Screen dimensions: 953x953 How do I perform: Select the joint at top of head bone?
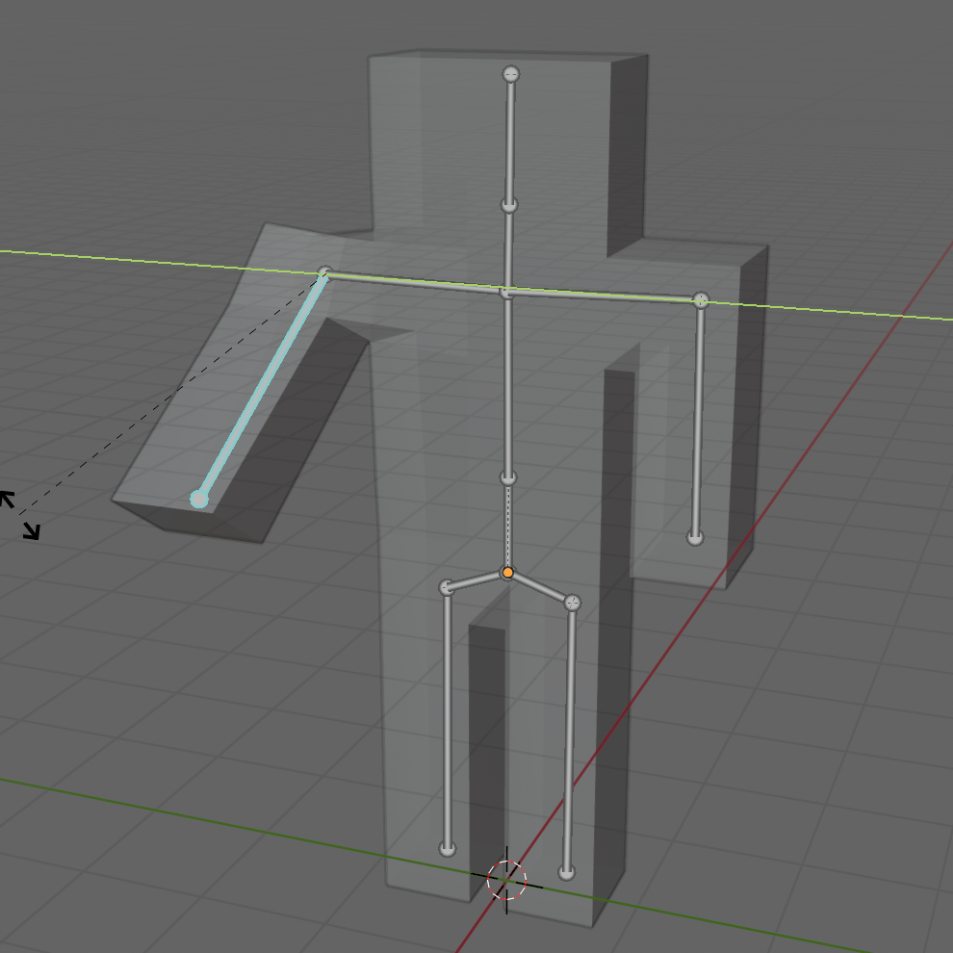[x=511, y=74]
